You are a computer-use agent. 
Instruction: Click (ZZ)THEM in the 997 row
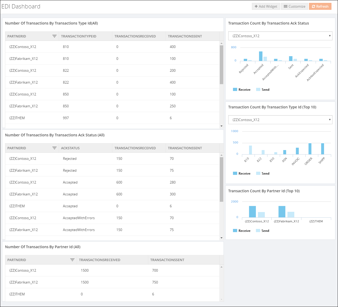17,118
